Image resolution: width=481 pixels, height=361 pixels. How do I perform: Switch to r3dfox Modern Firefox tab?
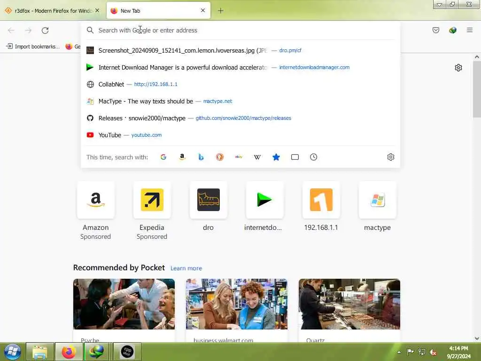click(52, 11)
